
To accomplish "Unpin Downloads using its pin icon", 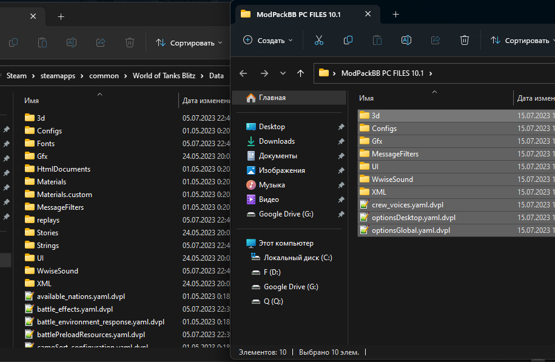I will 341,141.
